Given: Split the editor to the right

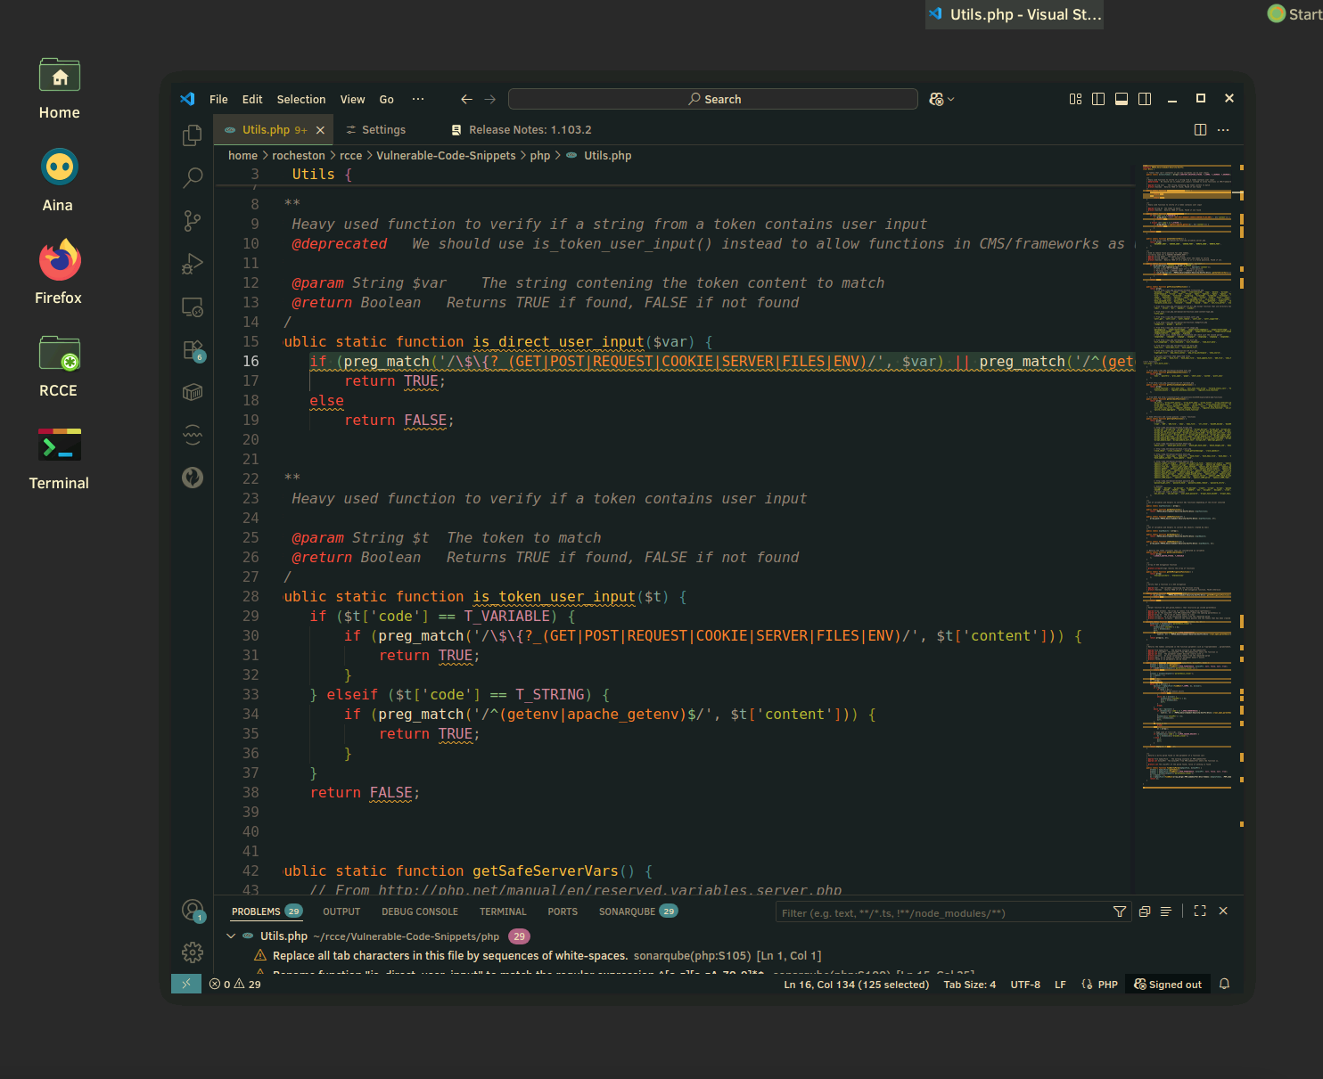Looking at the screenshot, I should tap(1200, 130).
